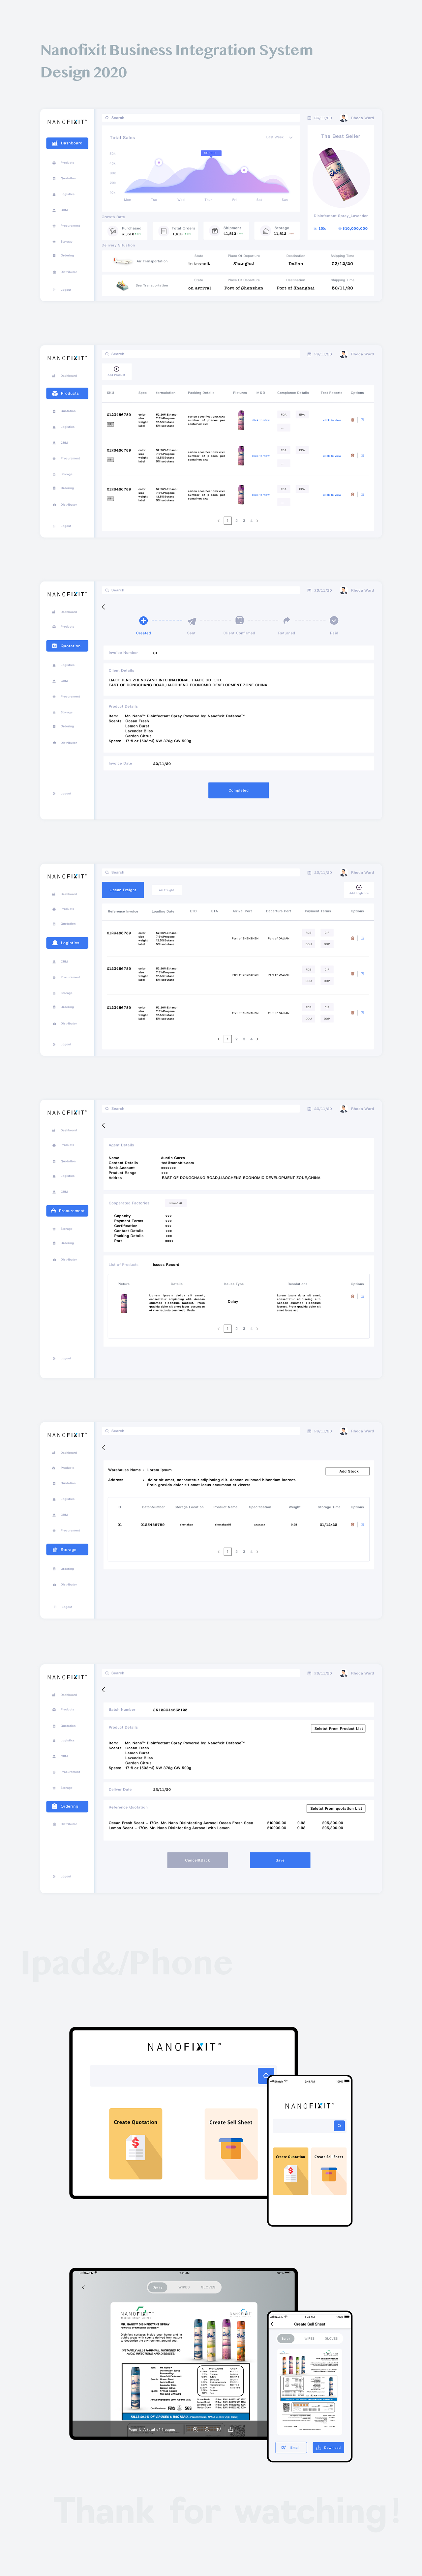
Task: Go back using the chevron on the Storage screen
Action: [x=103, y=1448]
